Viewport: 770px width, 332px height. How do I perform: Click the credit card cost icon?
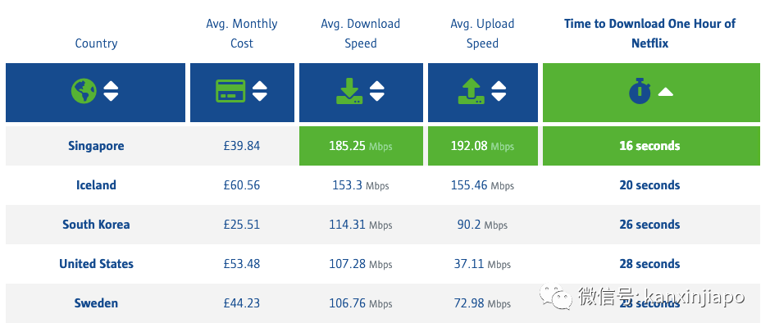(x=230, y=91)
